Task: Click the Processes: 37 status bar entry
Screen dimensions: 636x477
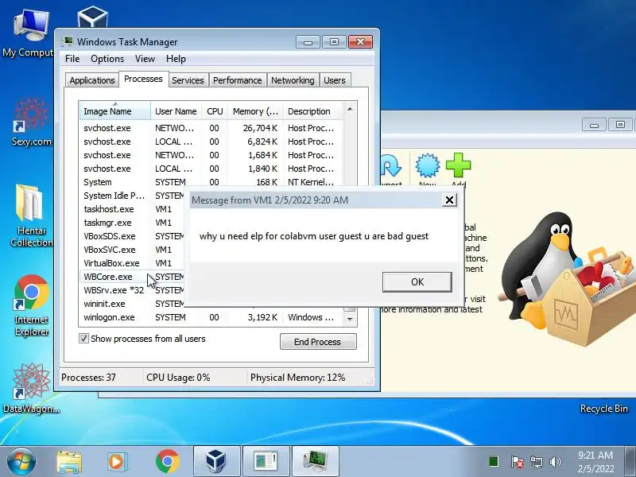Action: tap(88, 377)
